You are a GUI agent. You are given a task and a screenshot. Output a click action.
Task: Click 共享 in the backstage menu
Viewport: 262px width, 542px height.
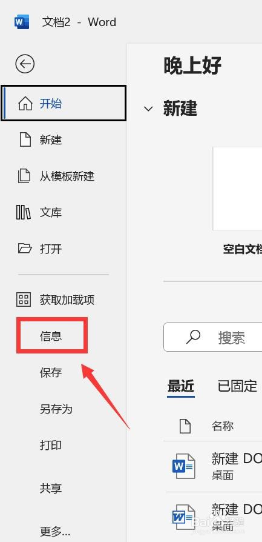(x=51, y=488)
